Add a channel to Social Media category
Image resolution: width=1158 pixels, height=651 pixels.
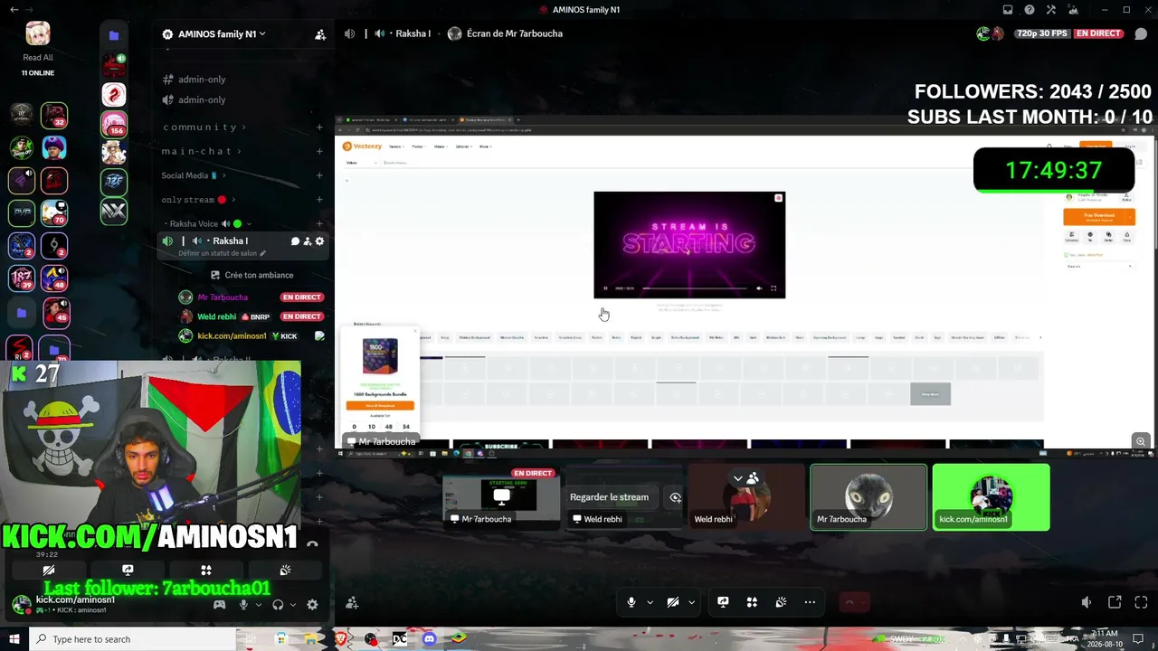click(319, 175)
